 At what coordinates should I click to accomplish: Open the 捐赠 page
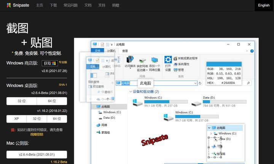116,5
